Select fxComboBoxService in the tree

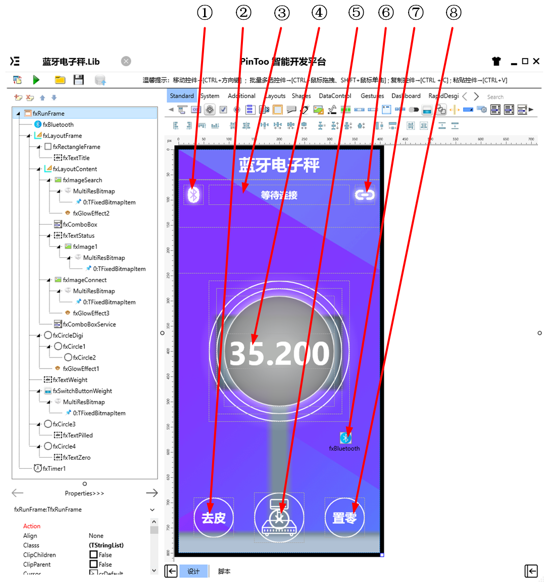coord(89,324)
